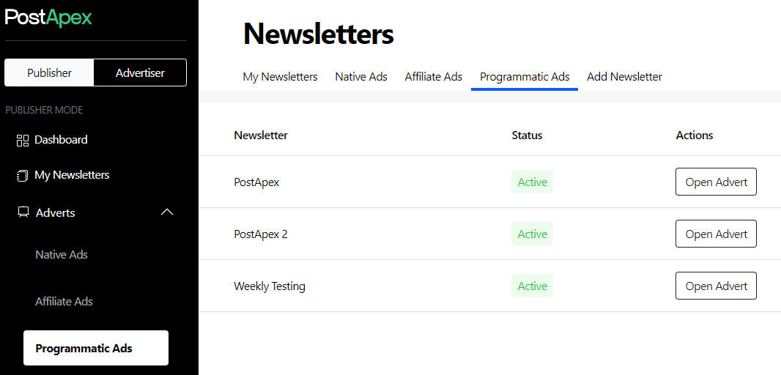
Task: Click the Dashboard sidebar link
Action: point(61,140)
